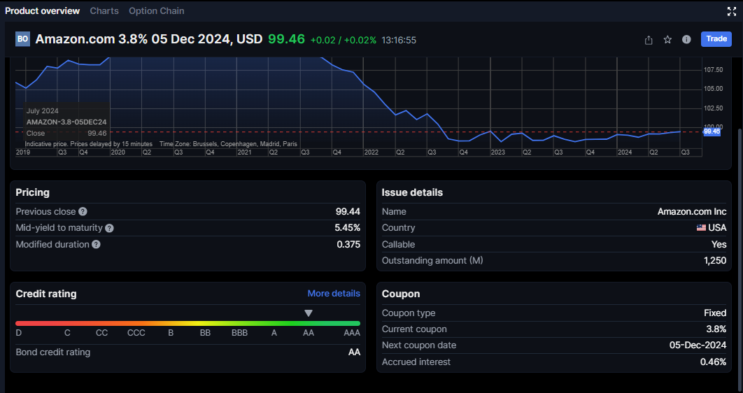Click the 107.50 price axis label

[713, 70]
